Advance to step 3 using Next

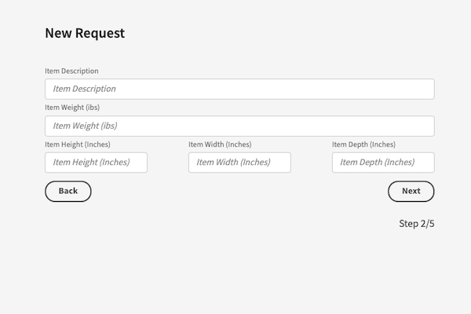pyautogui.click(x=411, y=191)
